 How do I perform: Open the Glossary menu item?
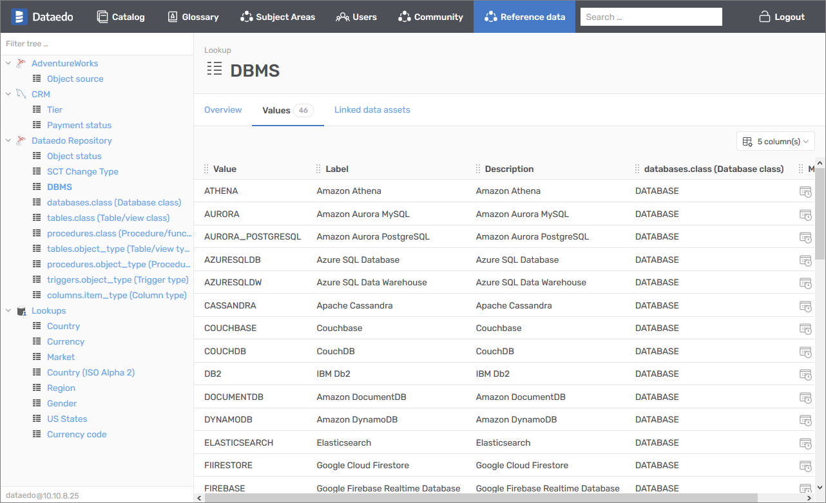coord(193,17)
